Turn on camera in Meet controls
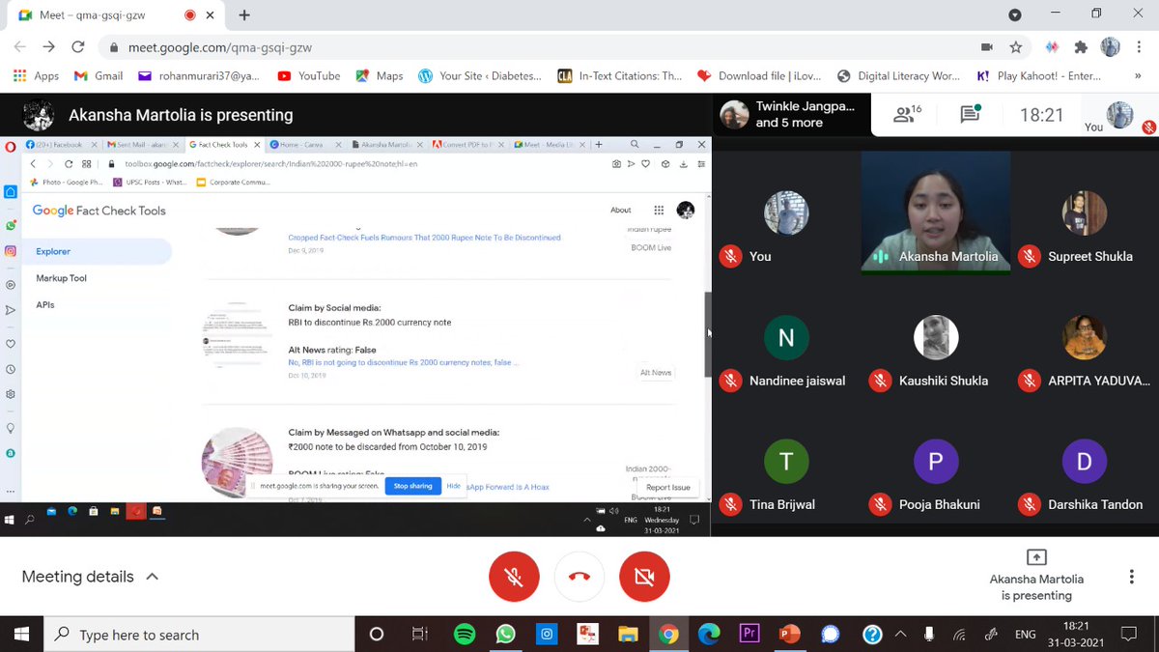The image size is (1159, 652). [644, 577]
